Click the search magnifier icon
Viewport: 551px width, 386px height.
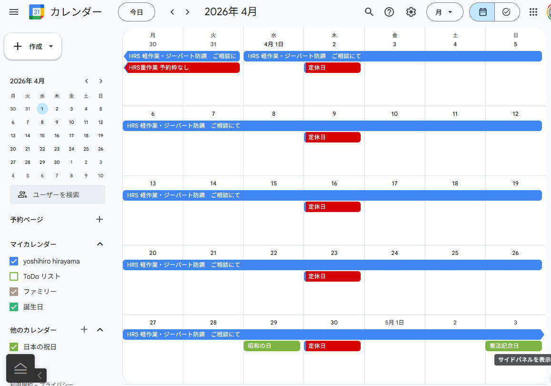click(369, 12)
